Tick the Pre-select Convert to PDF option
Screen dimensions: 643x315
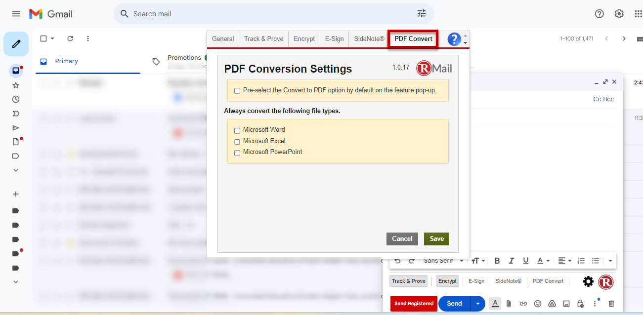click(x=237, y=91)
